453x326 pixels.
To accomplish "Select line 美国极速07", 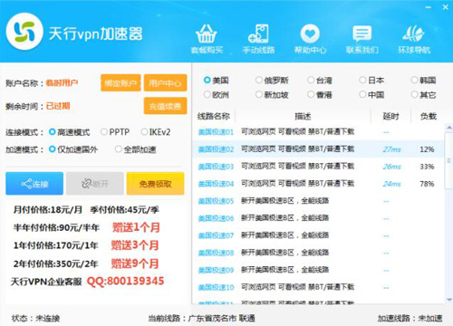I will pos(318,235).
